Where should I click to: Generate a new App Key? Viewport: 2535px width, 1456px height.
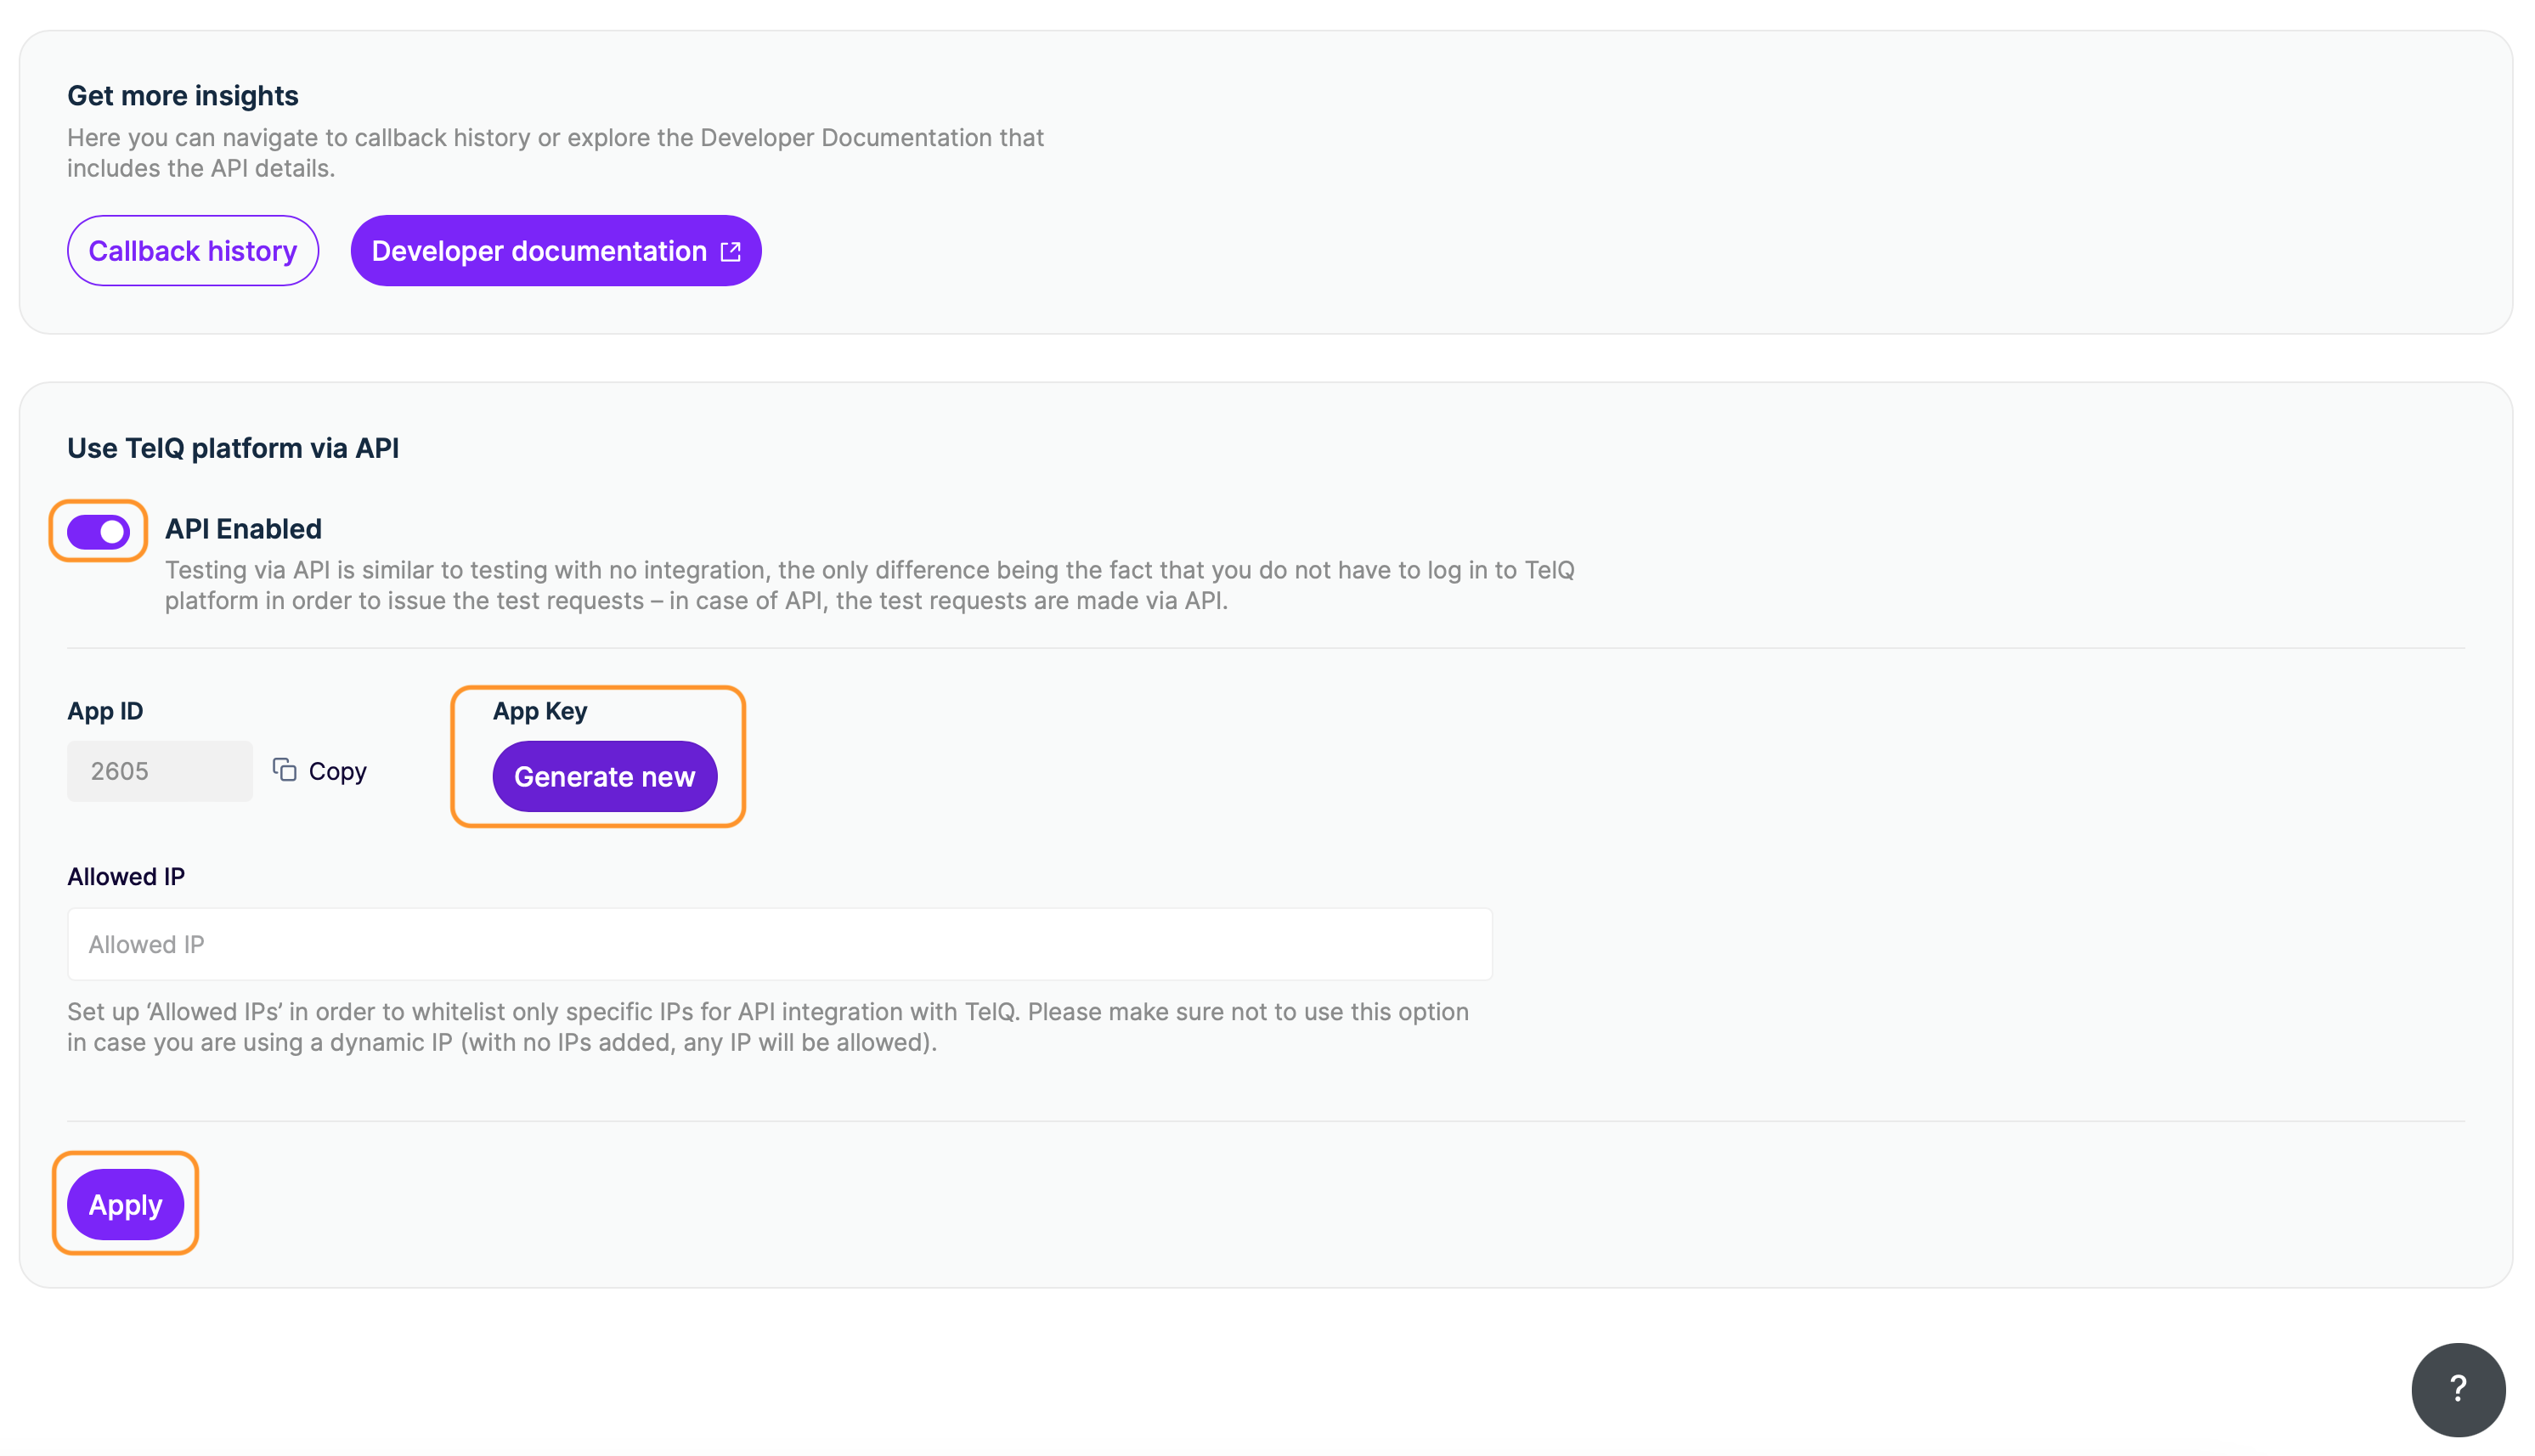[x=604, y=776]
